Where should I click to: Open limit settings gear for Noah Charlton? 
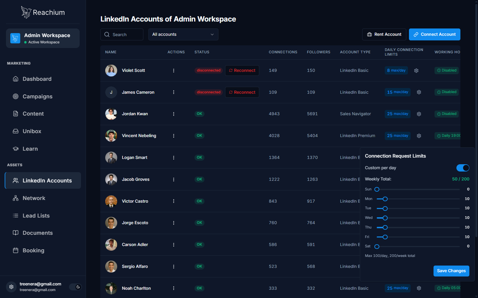419,288
